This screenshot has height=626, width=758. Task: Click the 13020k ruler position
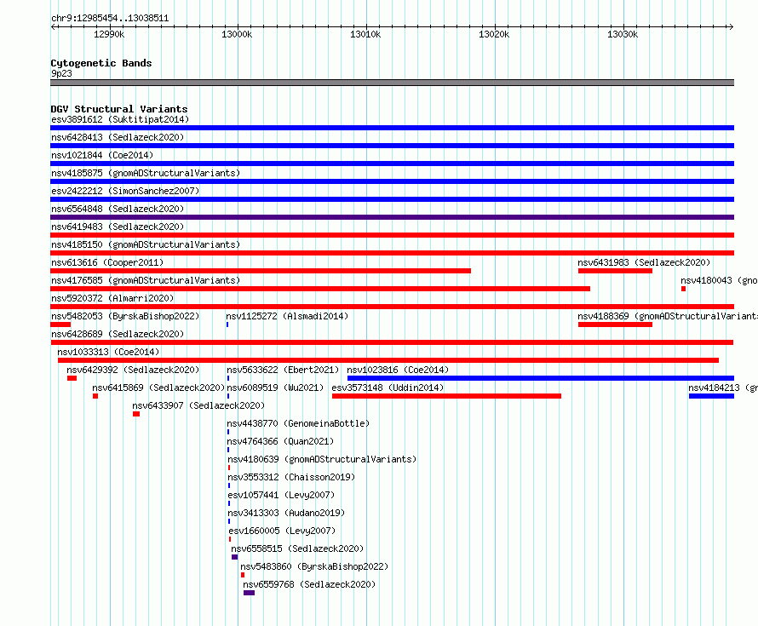494,34
